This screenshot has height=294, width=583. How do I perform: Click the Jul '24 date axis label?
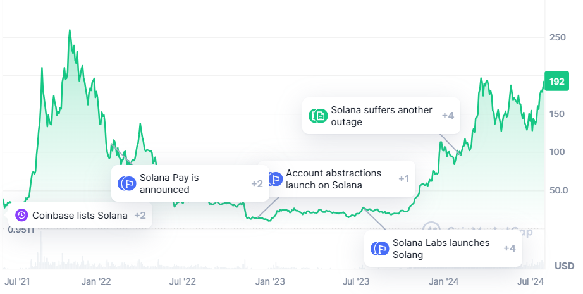531,281
